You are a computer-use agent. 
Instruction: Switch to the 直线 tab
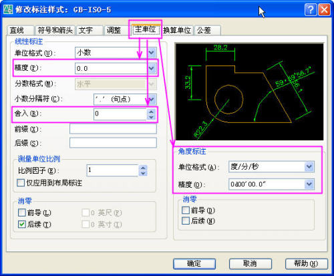[20, 30]
